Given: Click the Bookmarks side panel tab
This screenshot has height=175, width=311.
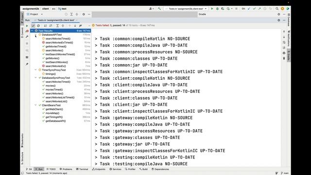Looking at the screenshot, I should tap(22, 140).
